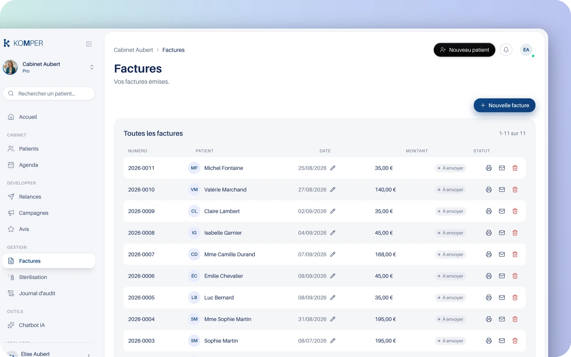Click the MONTANT column header

(417, 151)
